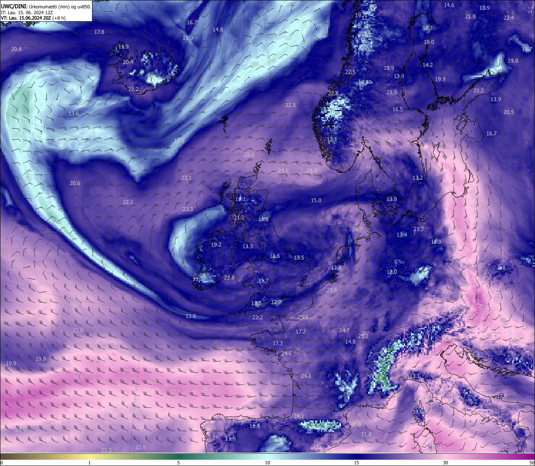Click the 10.6 value over Corsica
The image size is (535, 466).
pos(418,412)
